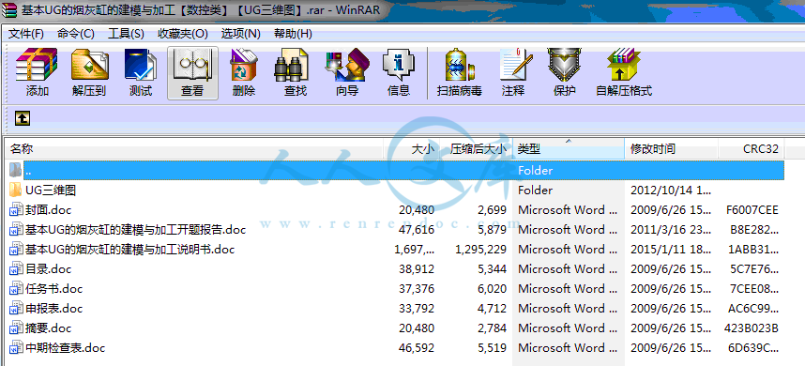Sort by the 压缩后大小 column header
The width and height of the screenshot is (805, 366).
[x=476, y=149]
